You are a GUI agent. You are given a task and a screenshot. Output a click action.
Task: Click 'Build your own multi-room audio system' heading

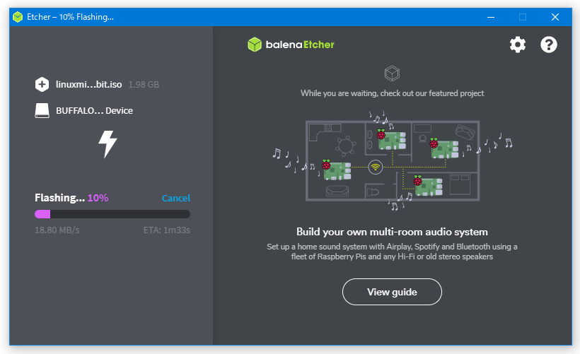pos(392,232)
